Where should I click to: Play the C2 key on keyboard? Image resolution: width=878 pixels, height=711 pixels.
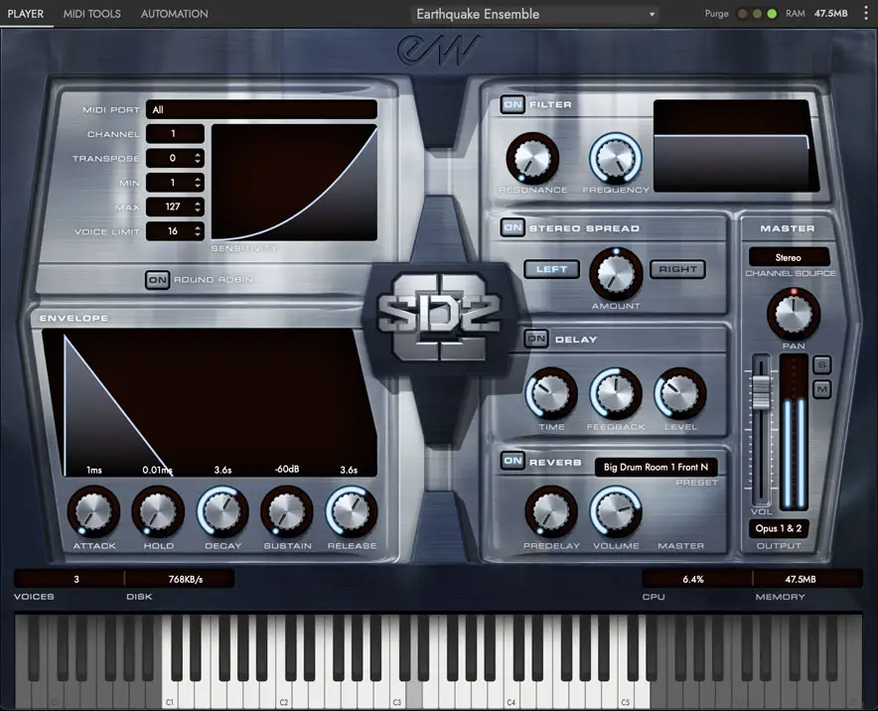[x=284, y=694]
